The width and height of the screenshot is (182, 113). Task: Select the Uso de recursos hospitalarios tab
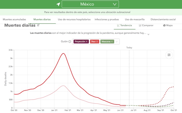(x=74, y=19)
